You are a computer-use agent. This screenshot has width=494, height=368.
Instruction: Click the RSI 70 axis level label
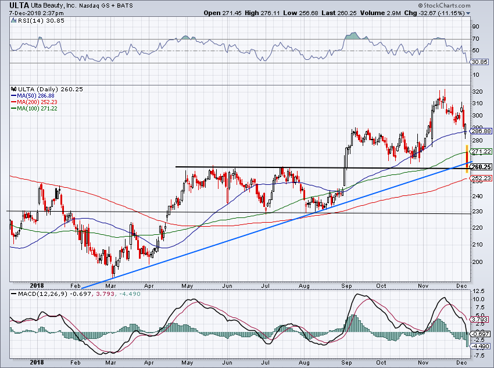tap(476, 39)
